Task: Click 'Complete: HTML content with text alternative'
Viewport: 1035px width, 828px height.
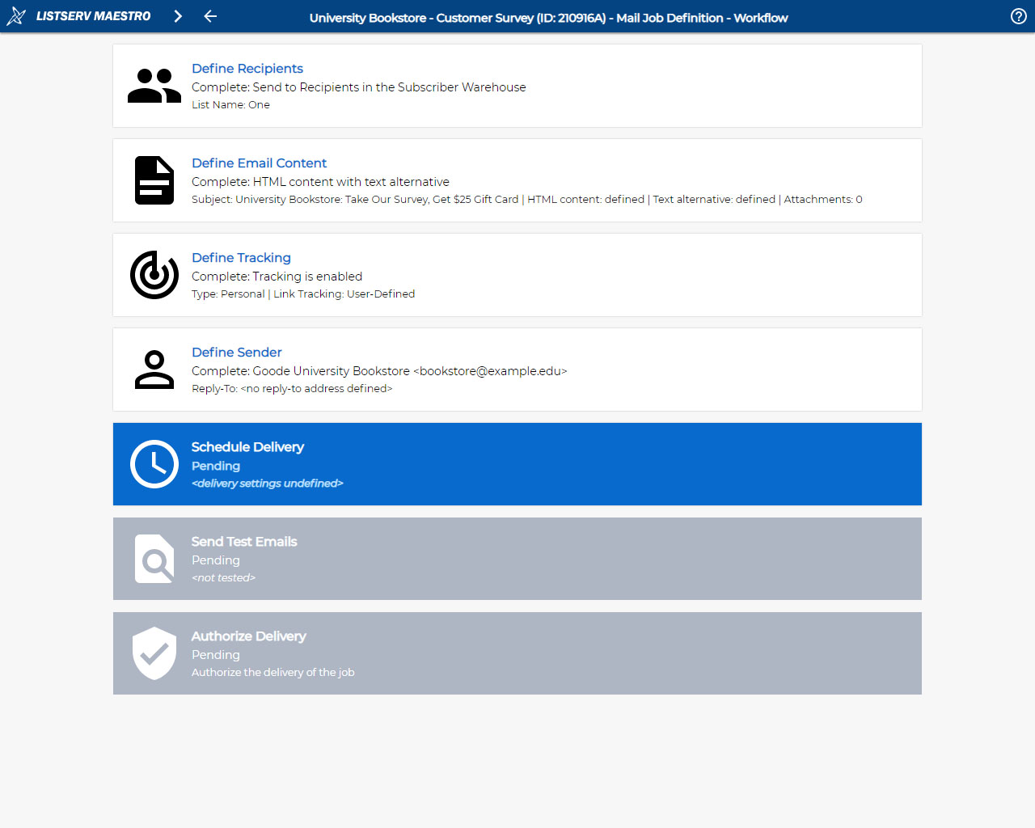Action: [320, 182]
